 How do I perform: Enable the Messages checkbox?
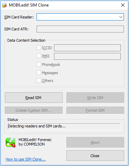coord(39,72)
